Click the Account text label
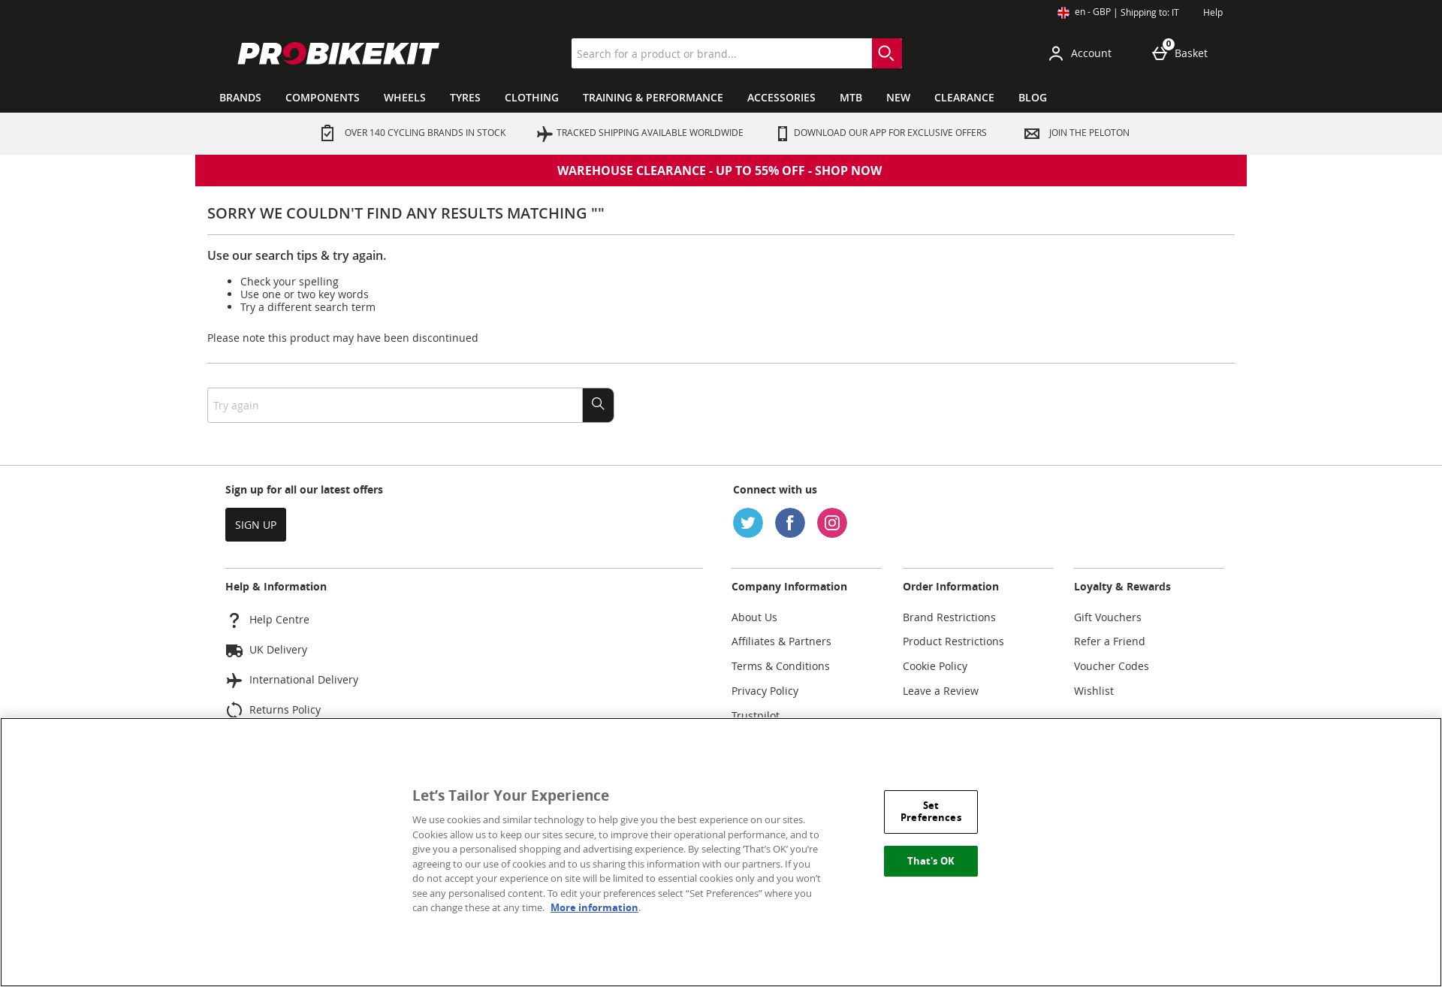The image size is (1442, 987). tap(1091, 53)
